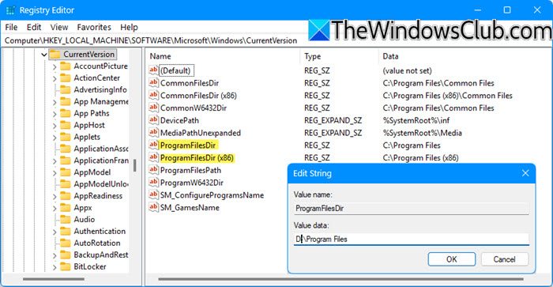The height and width of the screenshot is (287, 553).
Task: Select the ProgramW6432Dir value name
Action: coord(191,183)
